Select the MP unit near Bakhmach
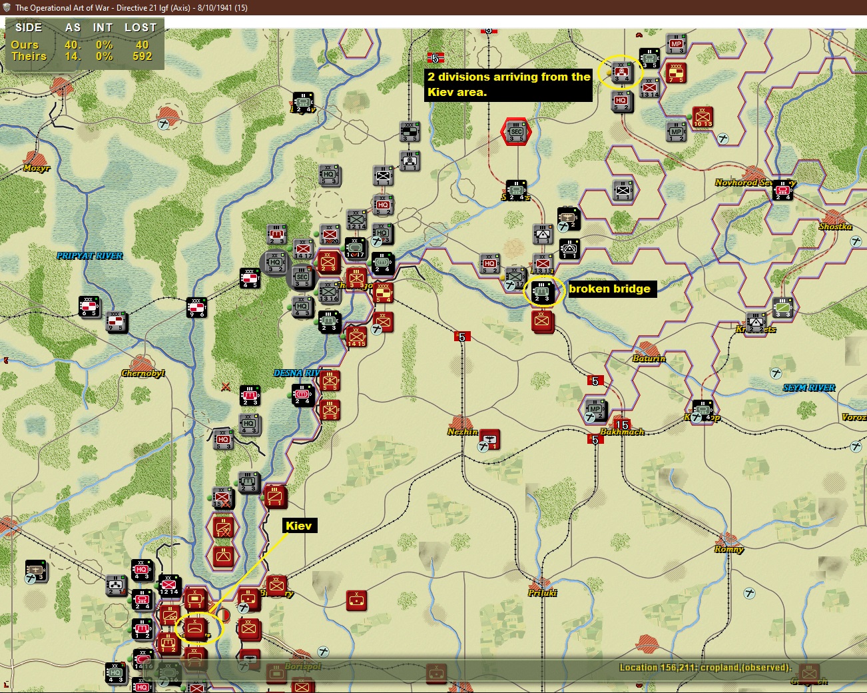The width and height of the screenshot is (867, 693). tap(595, 409)
